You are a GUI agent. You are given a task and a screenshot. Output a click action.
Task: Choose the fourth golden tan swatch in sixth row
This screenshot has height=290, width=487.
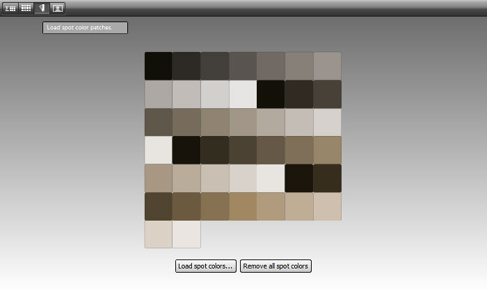243,206
